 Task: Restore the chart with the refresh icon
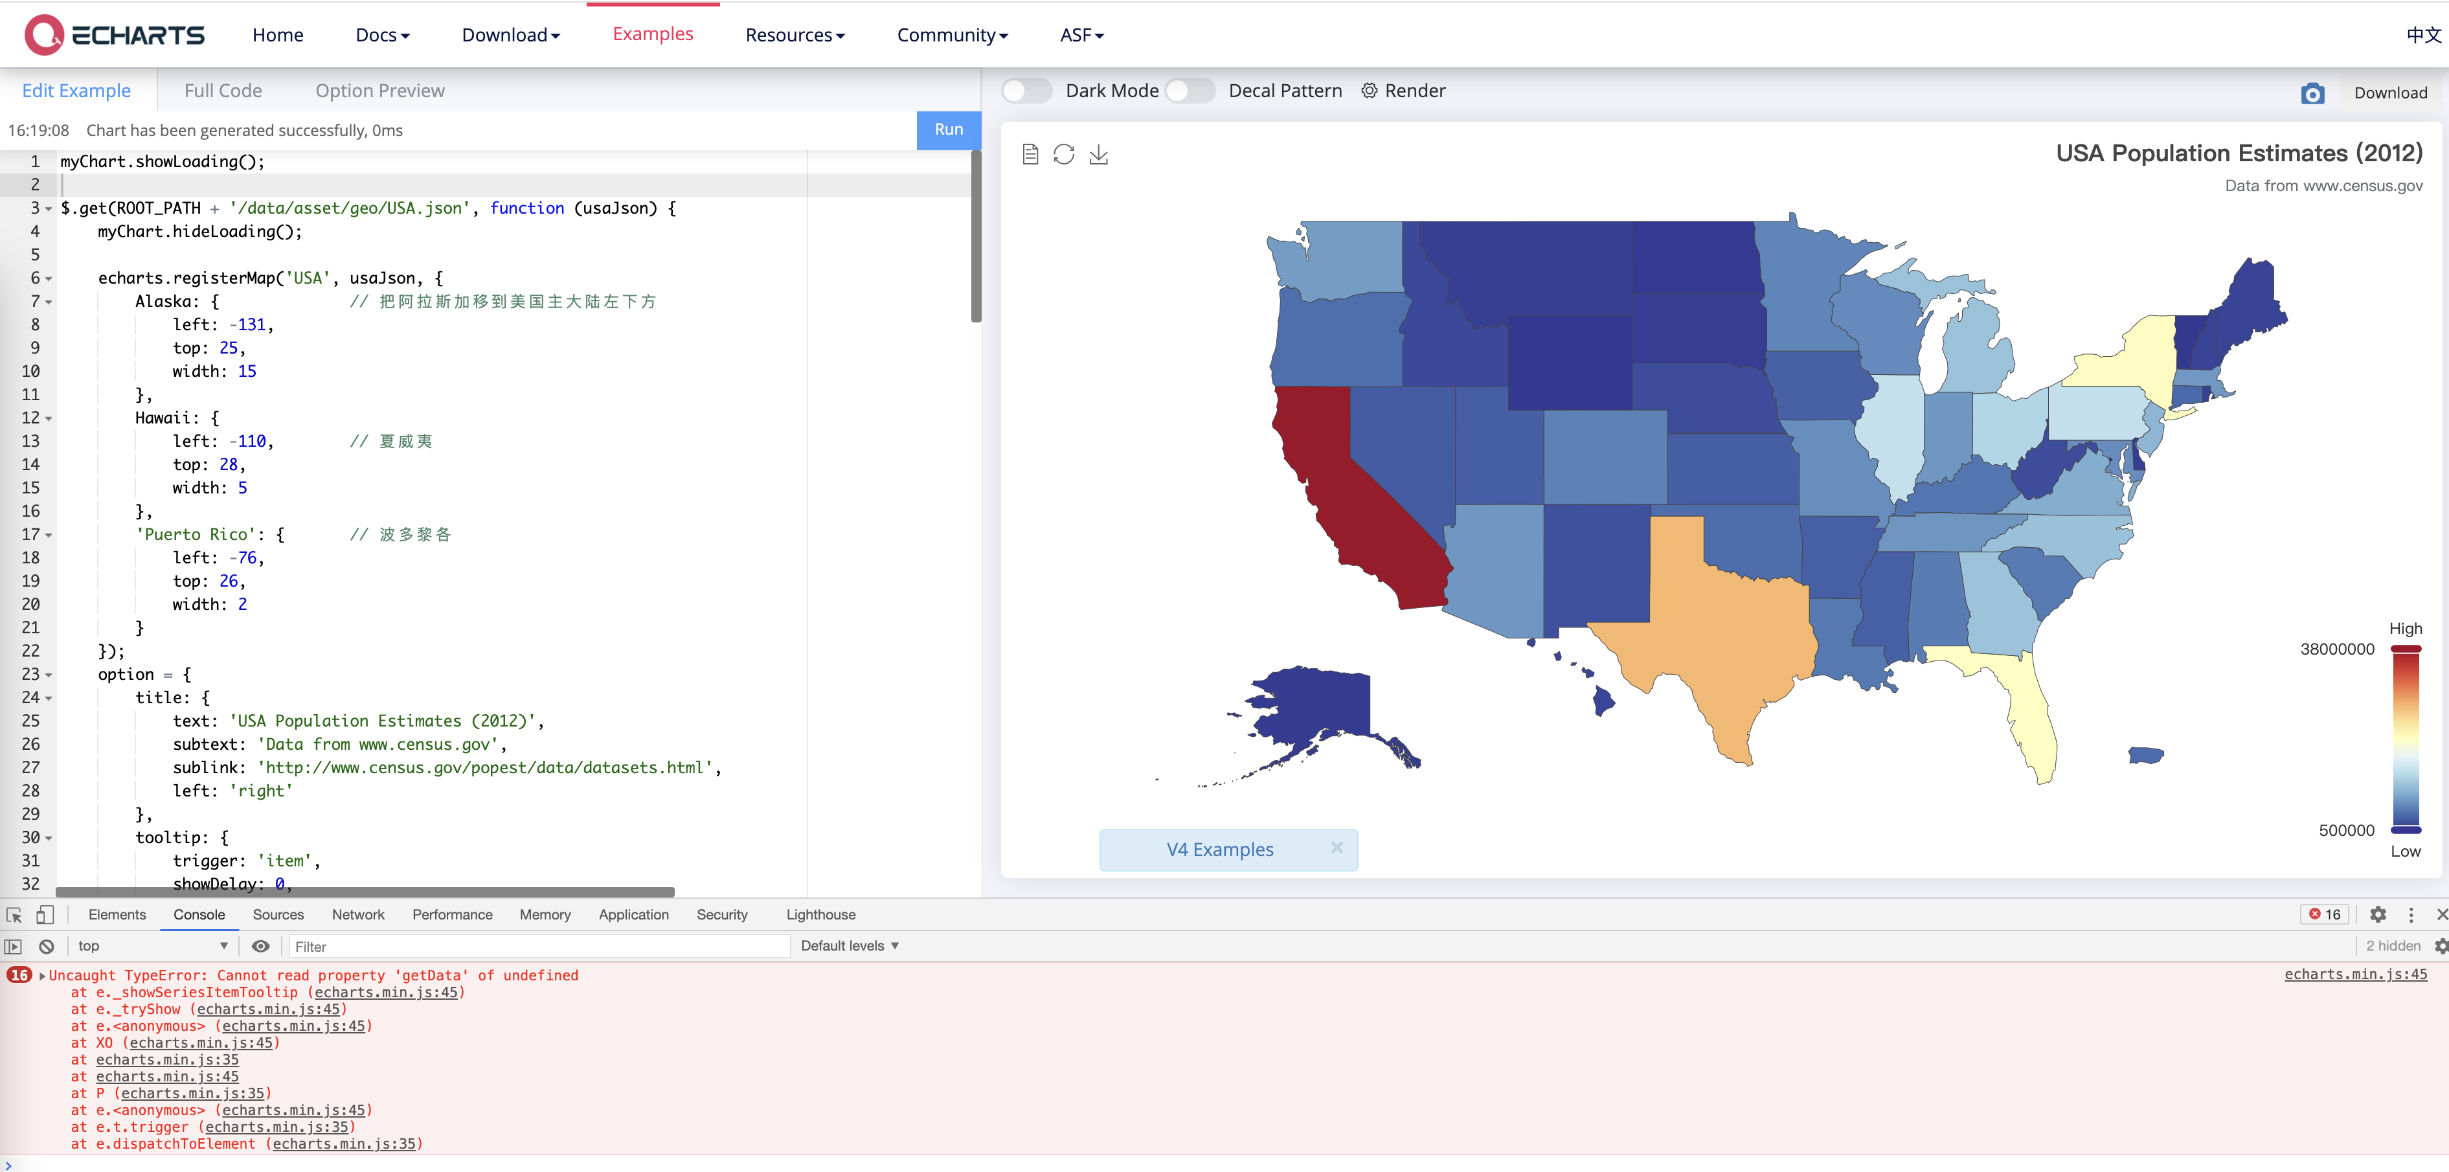pyautogui.click(x=1065, y=154)
